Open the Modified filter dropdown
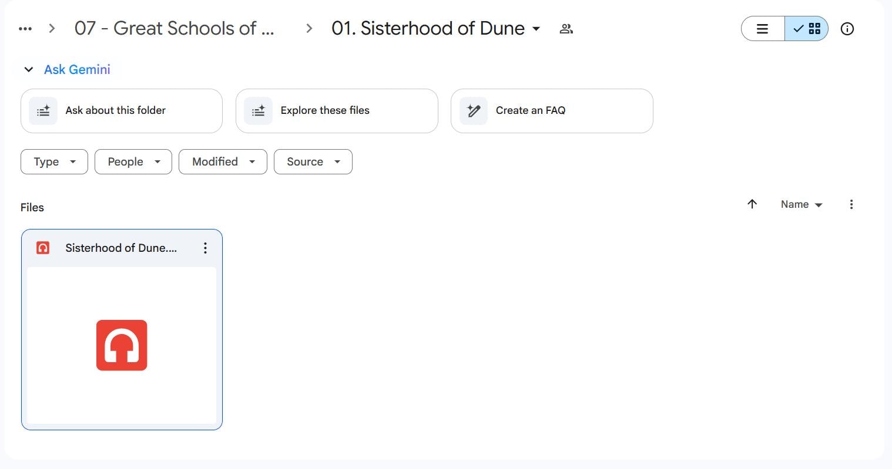The height and width of the screenshot is (469, 892). pyautogui.click(x=223, y=161)
